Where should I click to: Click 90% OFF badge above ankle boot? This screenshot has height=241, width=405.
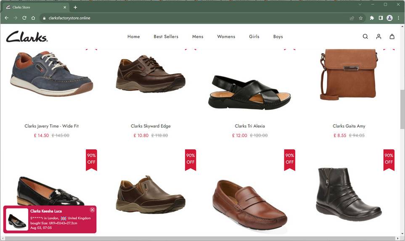point(389,160)
